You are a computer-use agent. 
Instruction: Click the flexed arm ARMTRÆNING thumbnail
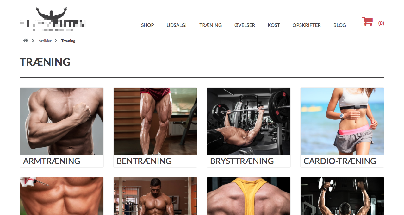coord(62,121)
